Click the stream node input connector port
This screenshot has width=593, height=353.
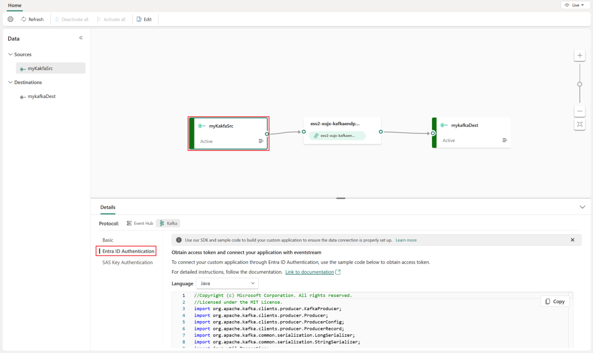[303, 132]
